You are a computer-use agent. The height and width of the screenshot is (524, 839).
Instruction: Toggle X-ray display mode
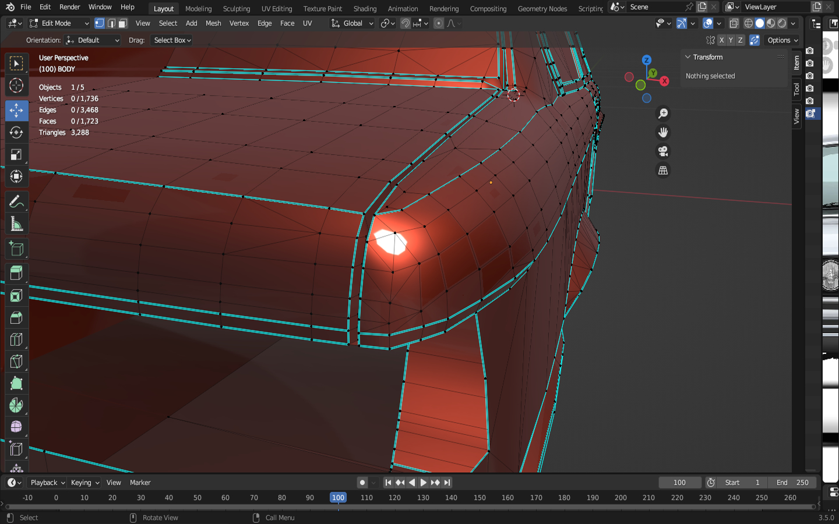(734, 23)
